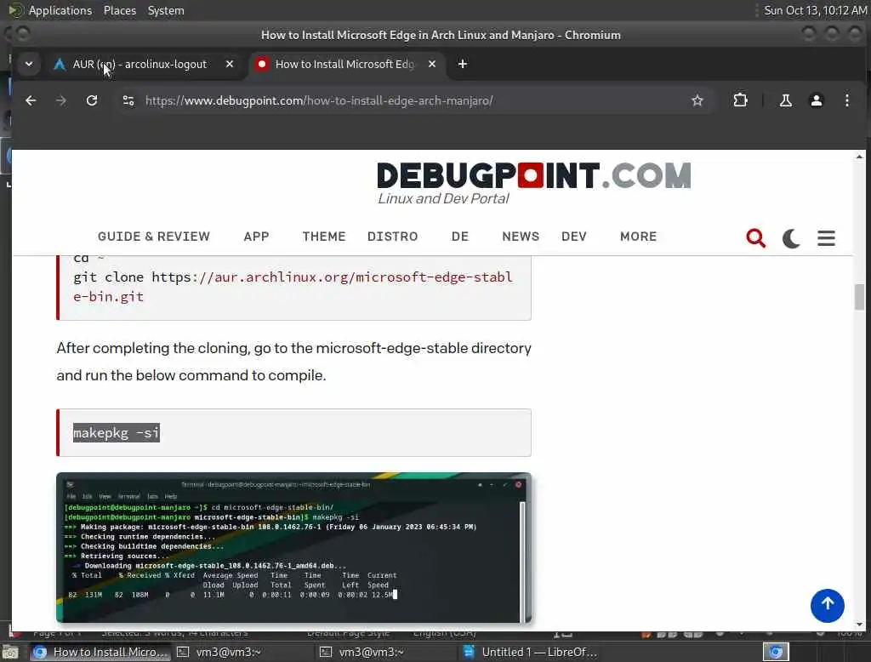Open a new browser tab

click(x=462, y=64)
